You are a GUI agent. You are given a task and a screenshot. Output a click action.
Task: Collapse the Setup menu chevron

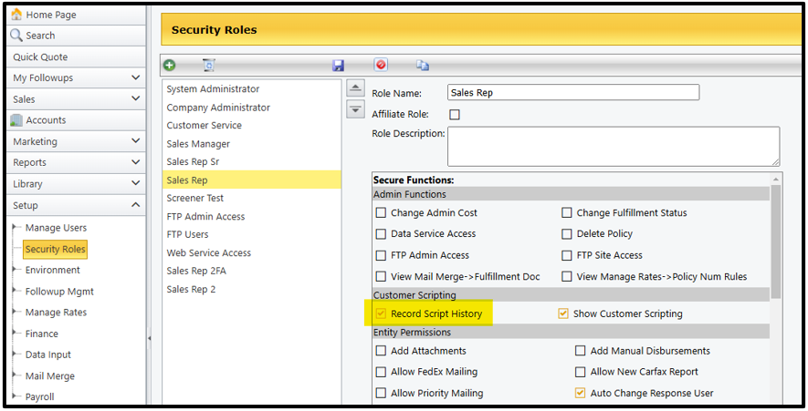click(135, 205)
